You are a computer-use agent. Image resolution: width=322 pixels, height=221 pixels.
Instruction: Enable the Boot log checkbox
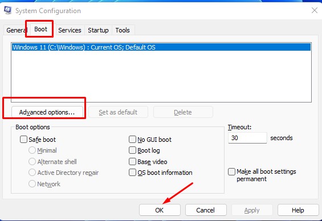pos(132,150)
